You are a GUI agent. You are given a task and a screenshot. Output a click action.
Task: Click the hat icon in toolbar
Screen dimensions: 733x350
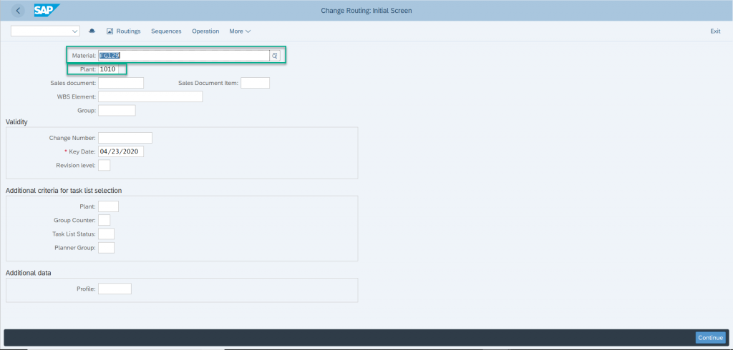(92, 31)
